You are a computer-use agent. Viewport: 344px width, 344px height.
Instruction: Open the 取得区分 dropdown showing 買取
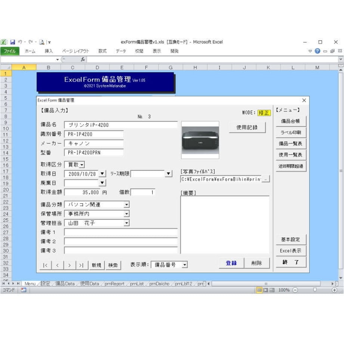82,165
